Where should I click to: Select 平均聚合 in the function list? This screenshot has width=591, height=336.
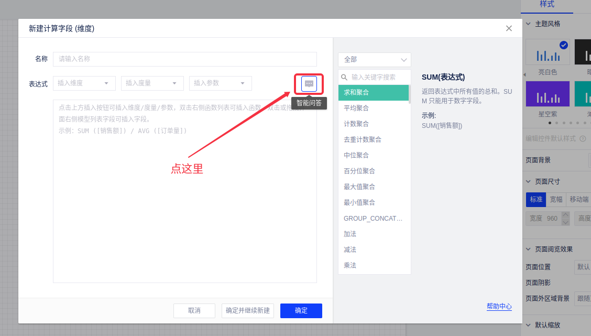pyautogui.click(x=356, y=109)
